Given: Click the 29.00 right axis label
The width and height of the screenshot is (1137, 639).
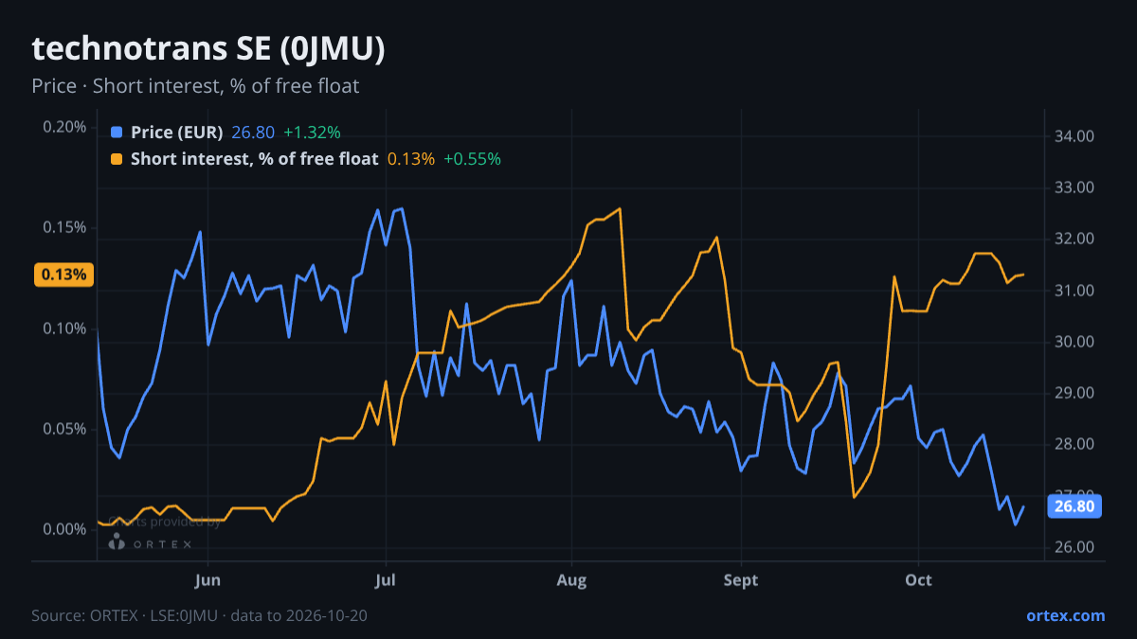Looking at the screenshot, I should 1074,393.
